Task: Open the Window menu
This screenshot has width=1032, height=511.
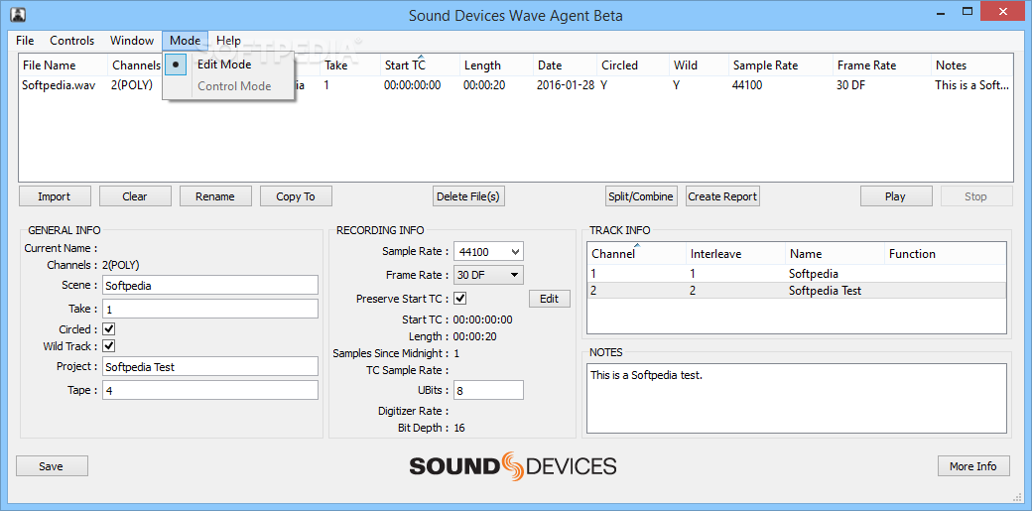Action: [132, 41]
